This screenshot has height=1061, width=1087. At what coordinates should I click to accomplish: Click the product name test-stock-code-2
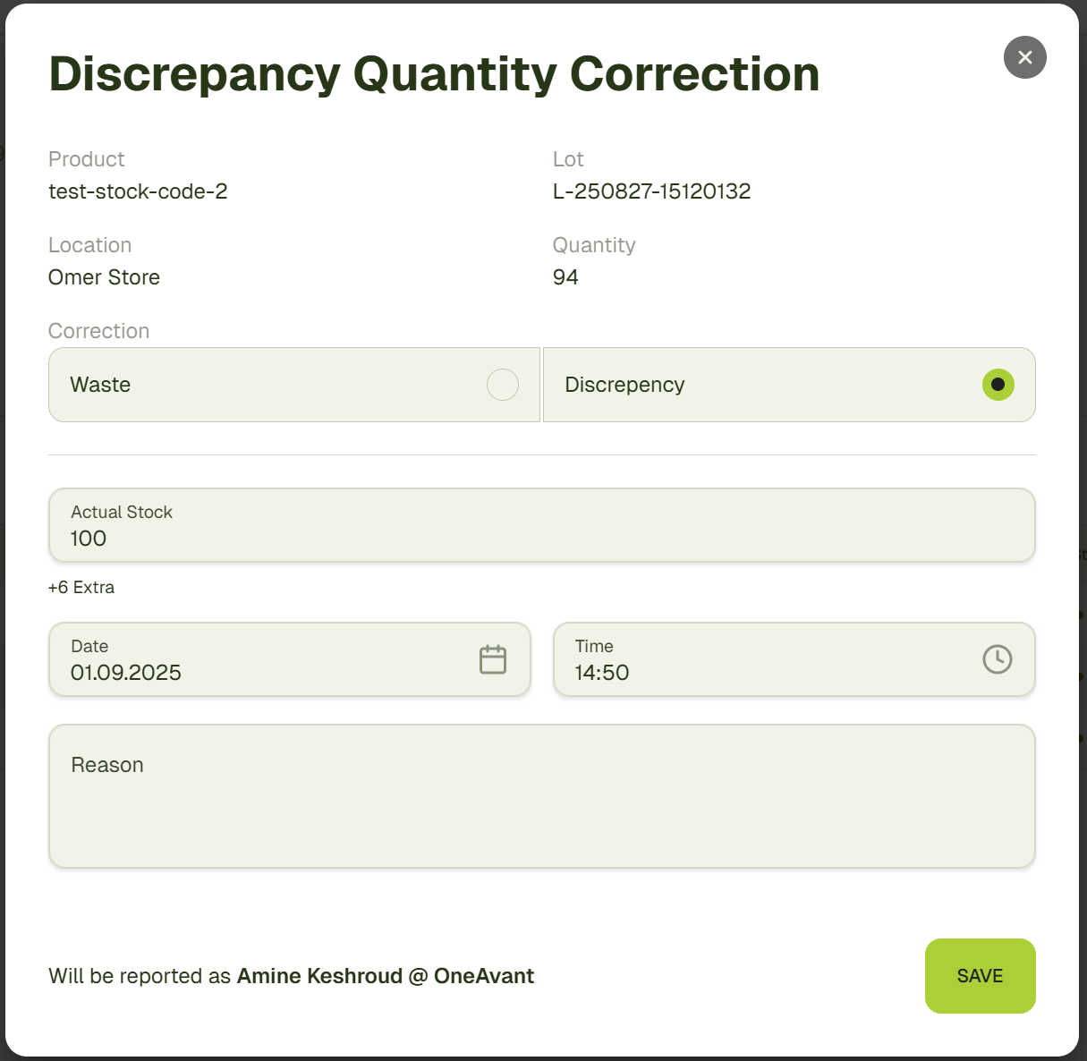pos(138,191)
